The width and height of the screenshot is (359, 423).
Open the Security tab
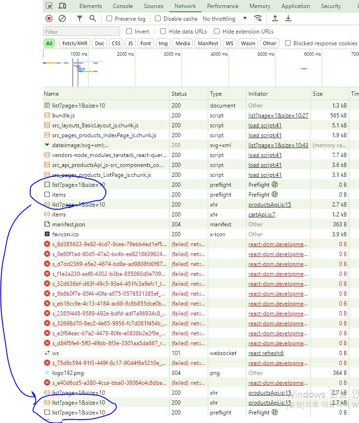tap(331, 6)
